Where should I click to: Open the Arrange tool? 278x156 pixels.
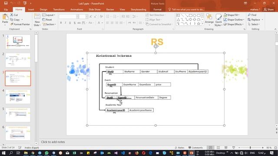click(209, 19)
